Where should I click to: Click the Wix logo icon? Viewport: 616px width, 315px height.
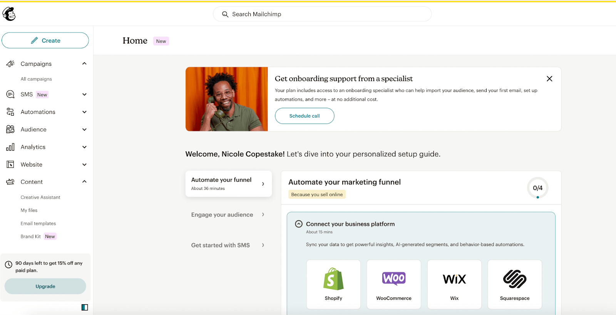click(x=454, y=279)
